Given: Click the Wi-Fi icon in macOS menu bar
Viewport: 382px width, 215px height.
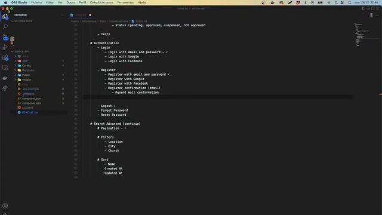Looking at the screenshot, I should coord(329,2).
